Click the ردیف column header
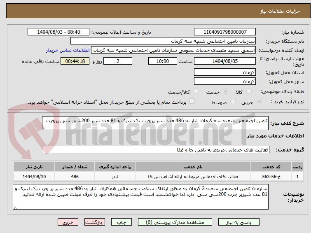311x233 pixels. coord(297,167)
